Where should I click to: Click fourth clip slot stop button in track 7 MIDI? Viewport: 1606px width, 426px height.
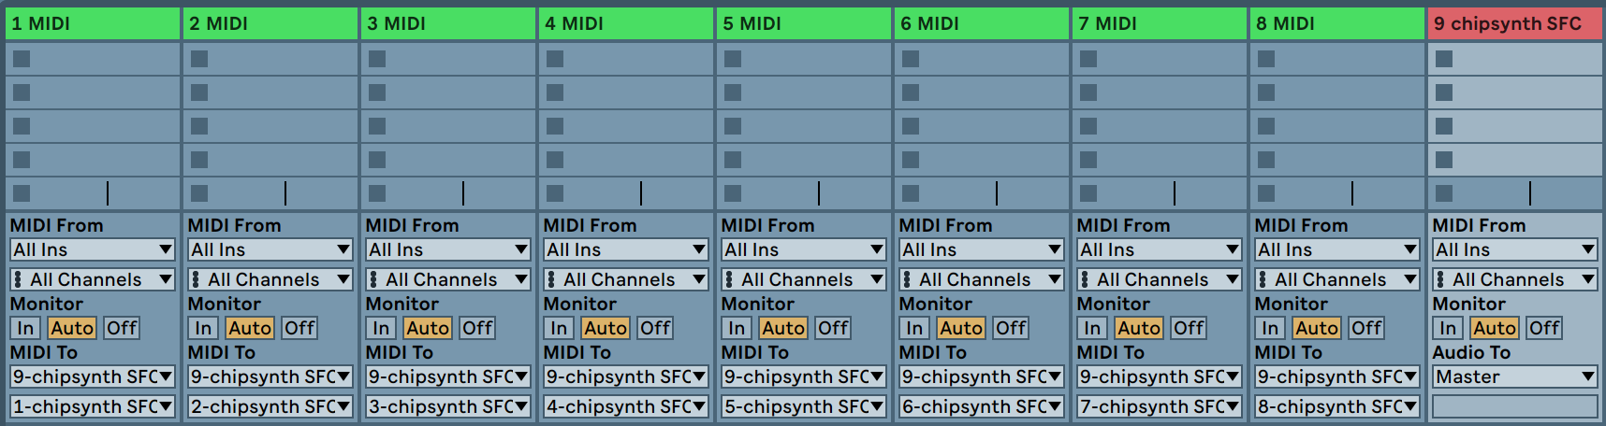1088,160
